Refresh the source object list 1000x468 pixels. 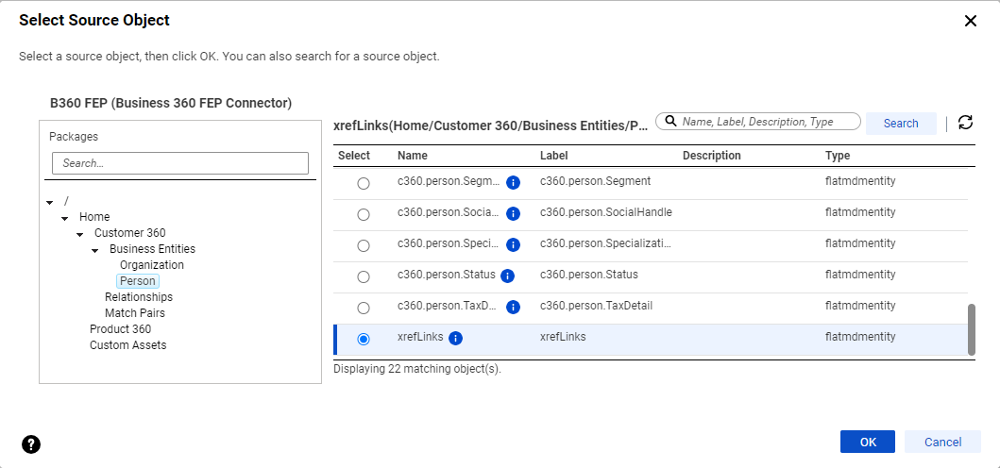coord(966,122)
